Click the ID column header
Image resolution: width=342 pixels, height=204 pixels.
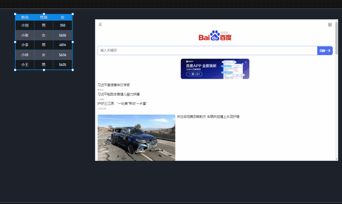point(63,17)
